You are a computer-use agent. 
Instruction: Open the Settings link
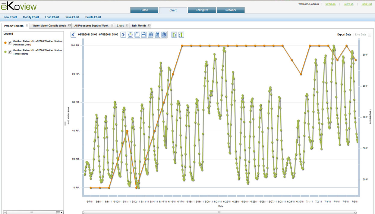(x=330, y=4)
